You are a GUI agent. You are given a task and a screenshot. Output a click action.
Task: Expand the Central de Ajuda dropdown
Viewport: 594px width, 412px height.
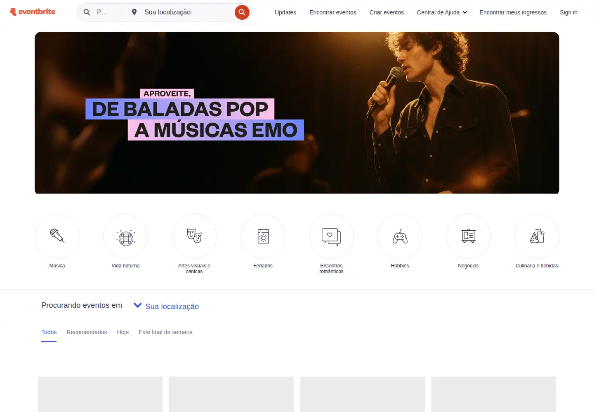pyautogui.click(x=442, y=12)
